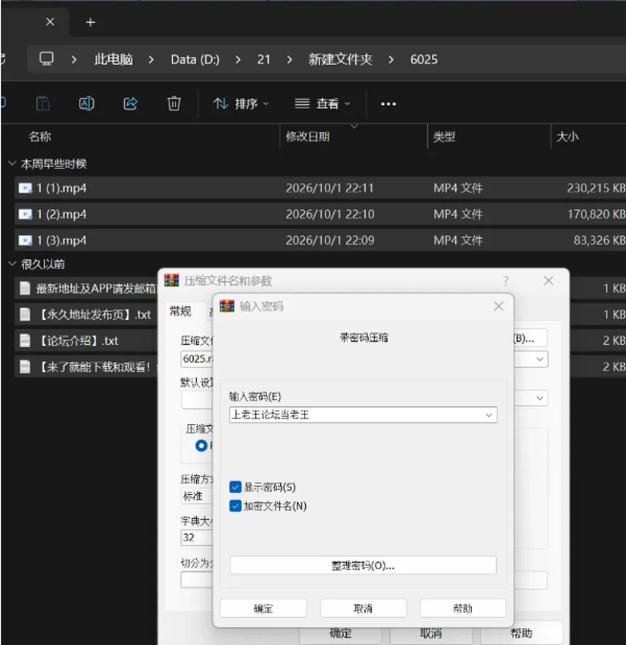Viewport: 626px width, 645px height.
Task: Click the file icon of 【永久地址发布页】.txt
Action: 25,315
